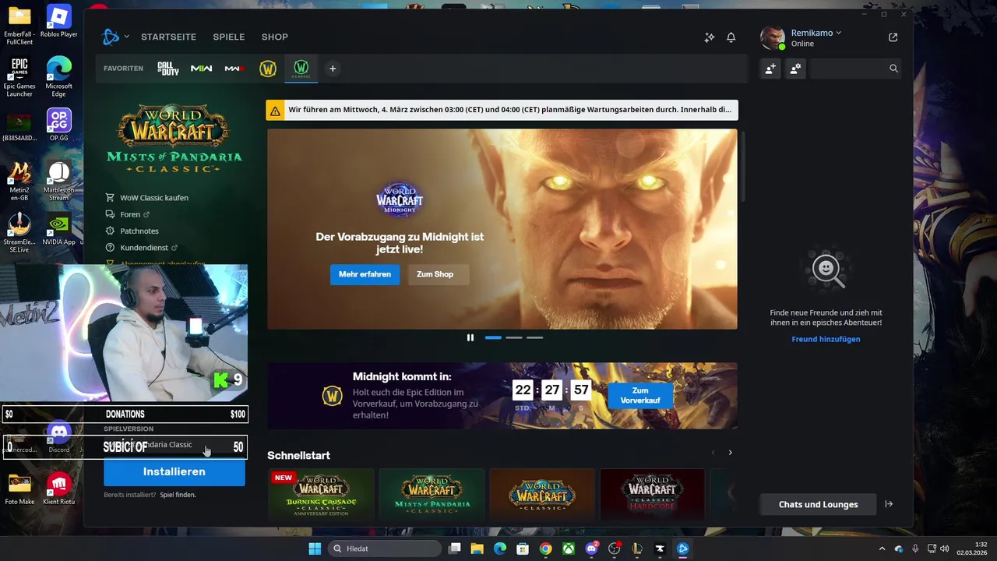The image size is (997, 561).
Task: Open WoW Classic Hardcore tile
Action: click(653, 494)
